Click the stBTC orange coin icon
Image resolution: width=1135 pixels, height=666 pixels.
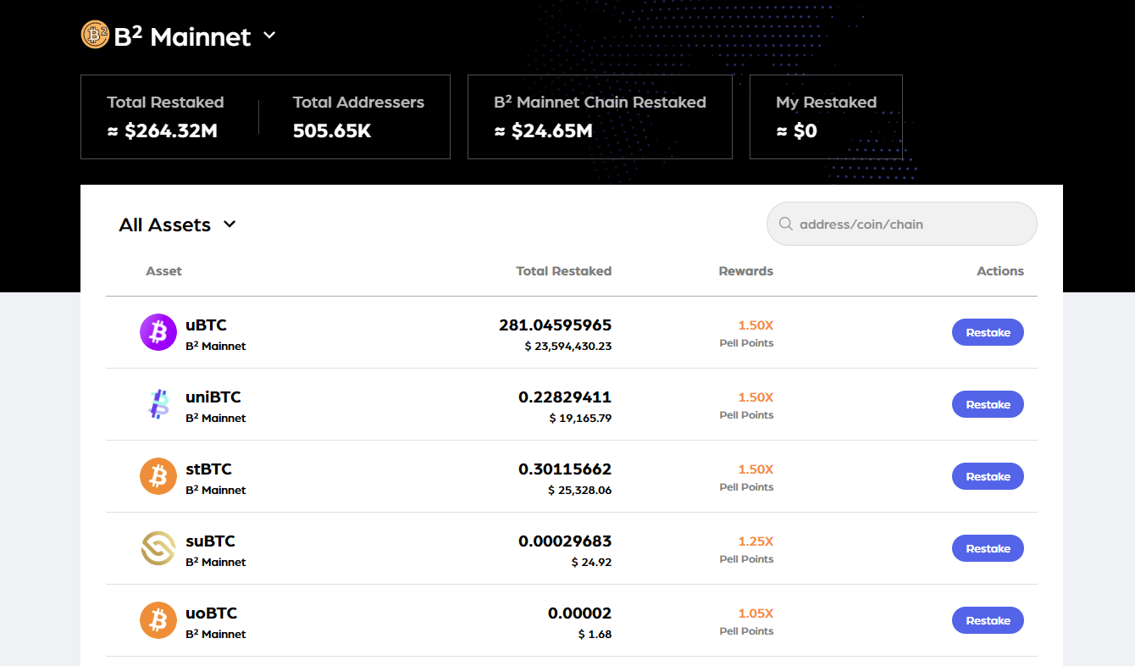(x=158, y=476)
